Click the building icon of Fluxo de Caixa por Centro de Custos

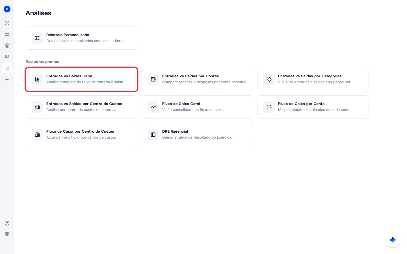click(37, 135)
